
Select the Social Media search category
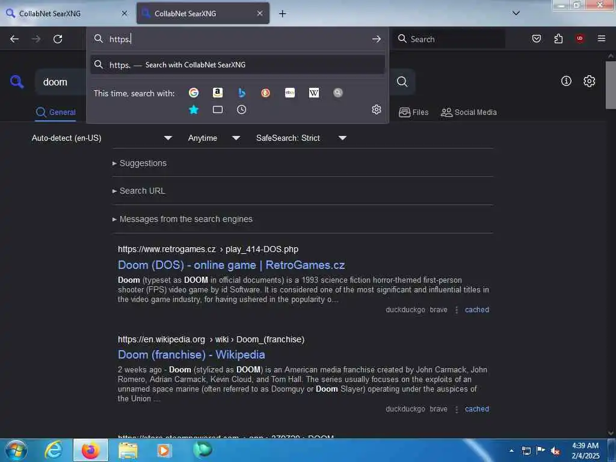[469, 112]
